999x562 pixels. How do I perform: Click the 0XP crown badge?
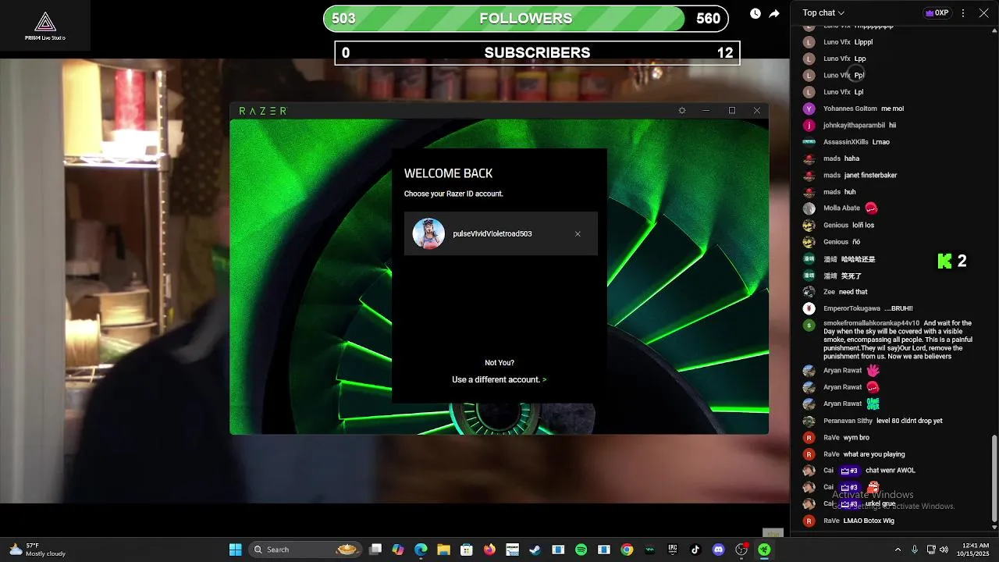click(937, 12)
